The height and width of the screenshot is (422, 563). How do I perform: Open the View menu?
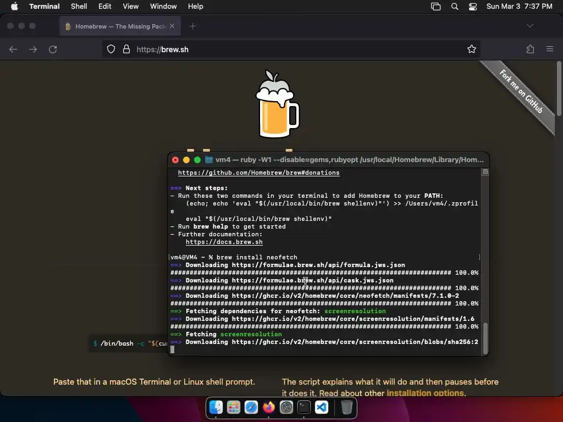pyautogui.click(x=131, y=7)
